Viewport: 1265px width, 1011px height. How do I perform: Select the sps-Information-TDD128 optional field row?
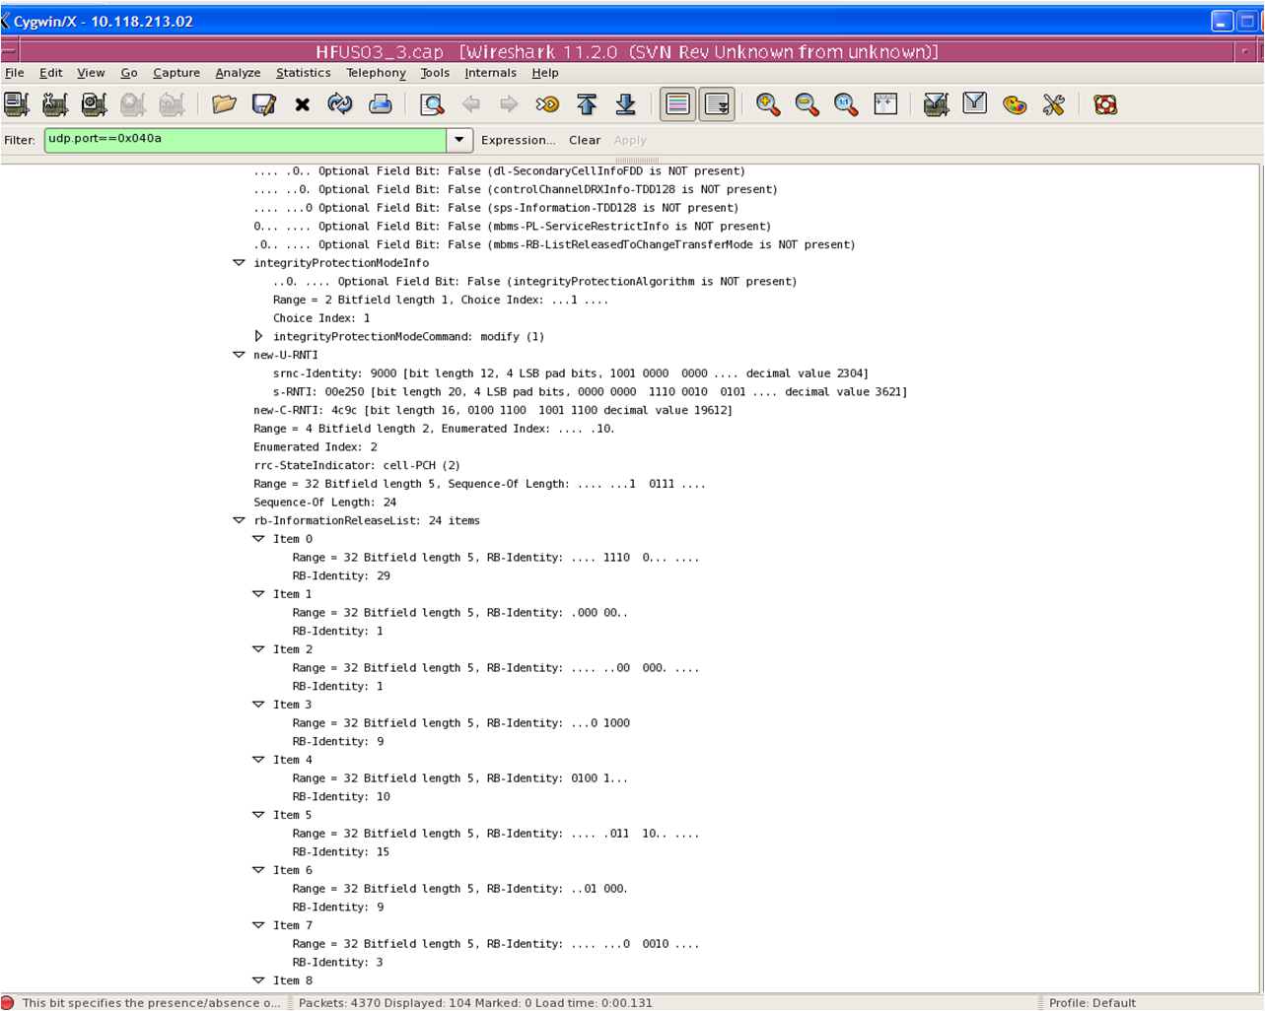[x=496, y=208]
